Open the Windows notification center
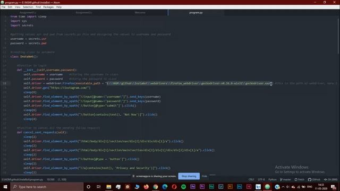Image resolution: width=340 pixels, height=191 pixels. click(x=334, y=187)
